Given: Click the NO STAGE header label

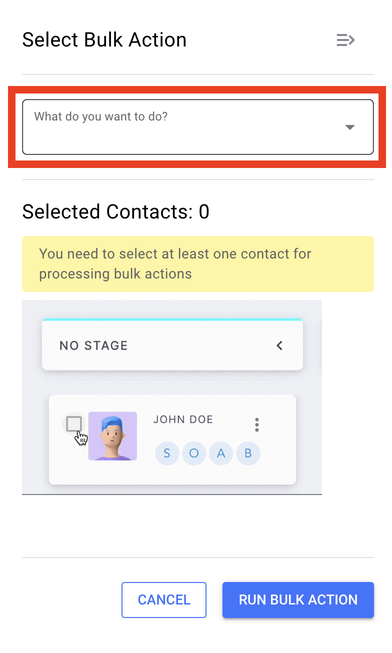Looking at the screenshot, I should coord(93,345).
